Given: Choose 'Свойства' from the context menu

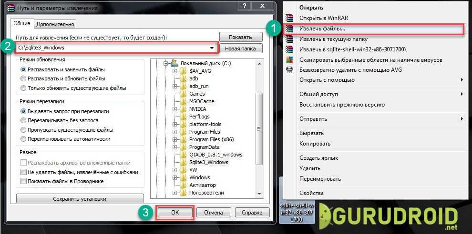Looking at the screenshot, I should click(x=311, y=193).
